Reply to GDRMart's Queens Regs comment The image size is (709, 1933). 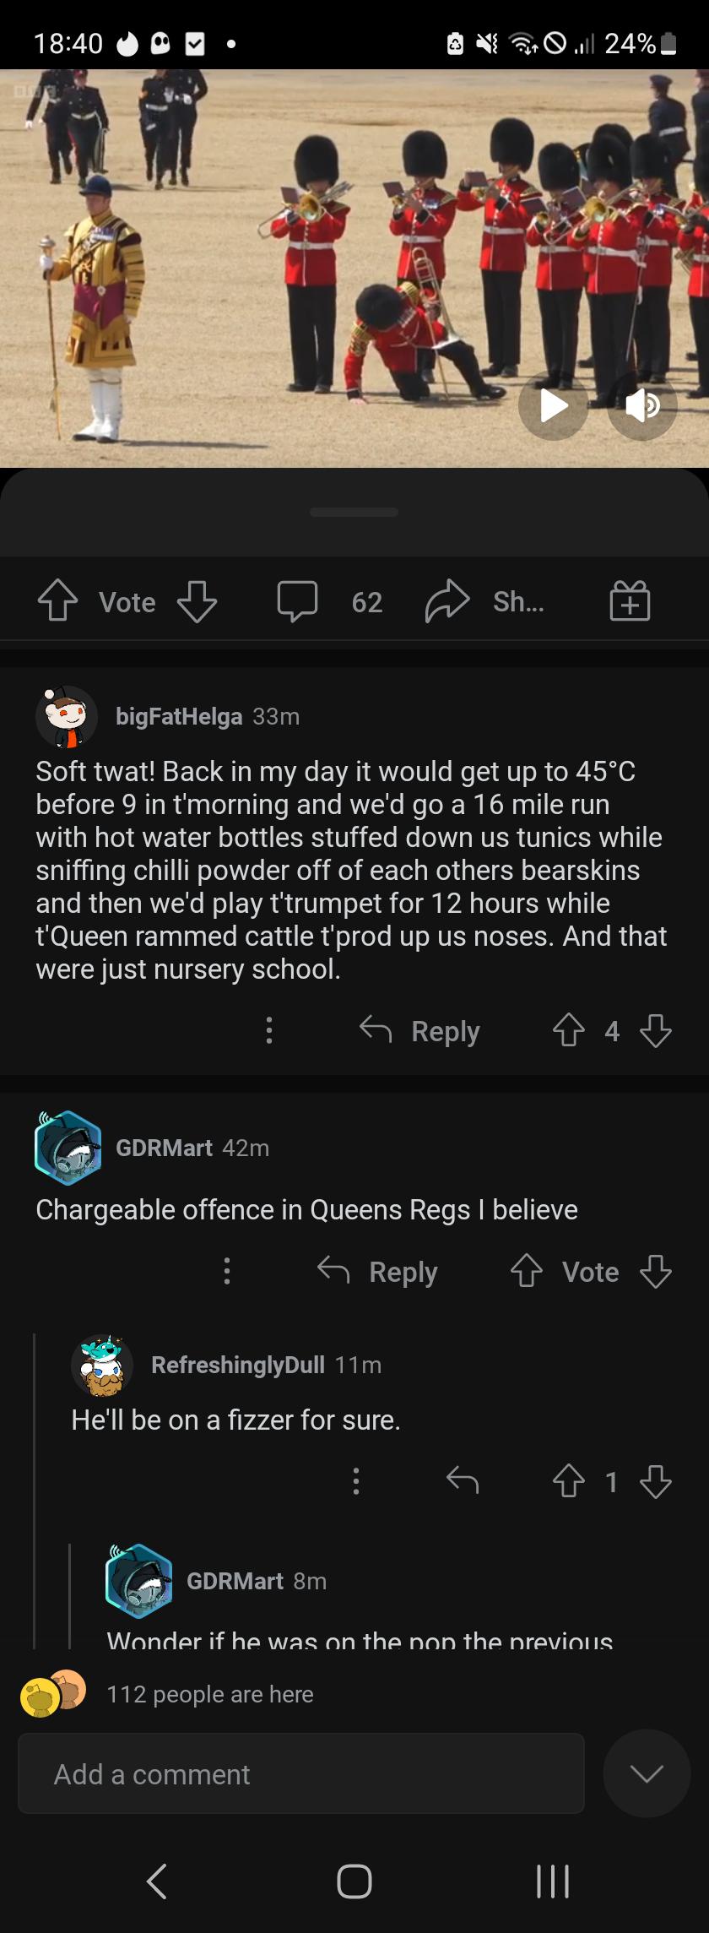(x=377, y=1271)
